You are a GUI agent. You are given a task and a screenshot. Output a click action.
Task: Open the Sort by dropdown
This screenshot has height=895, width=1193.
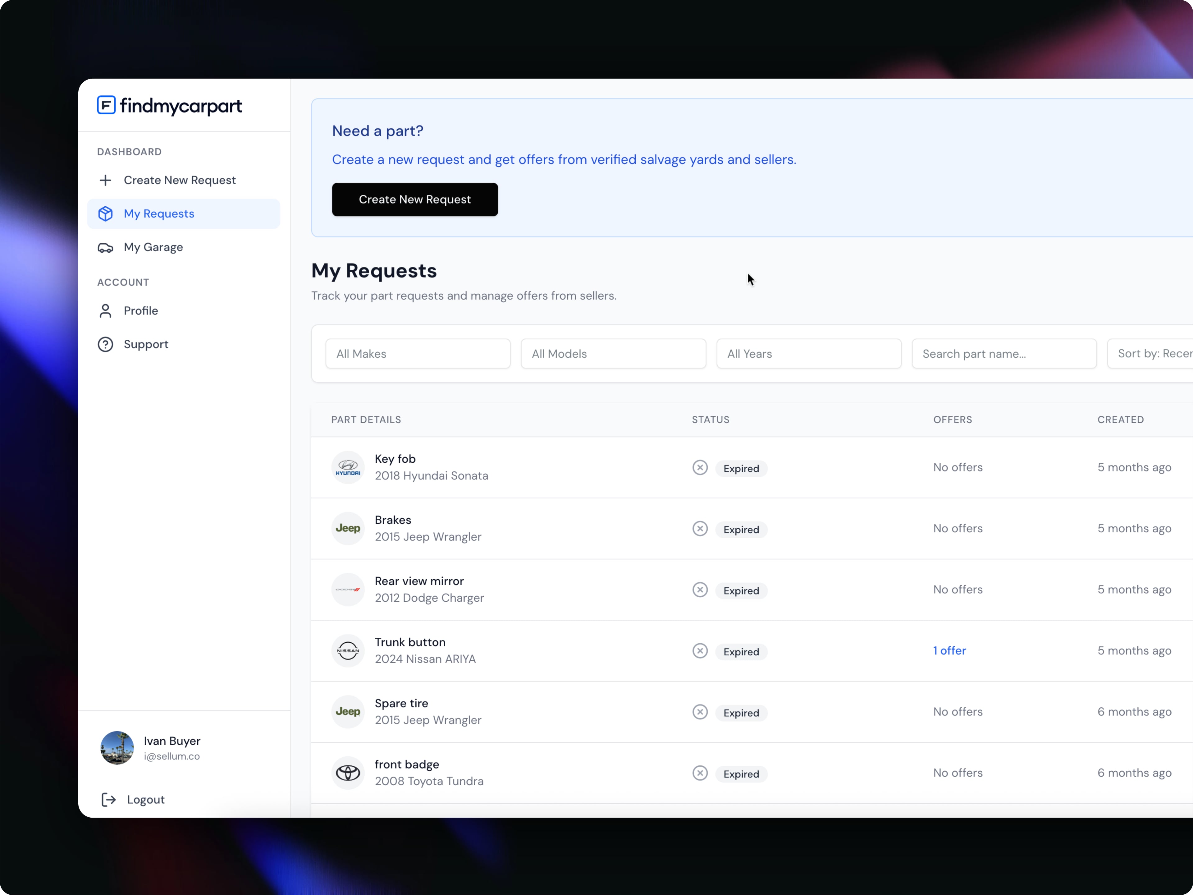click(1150, 354)
